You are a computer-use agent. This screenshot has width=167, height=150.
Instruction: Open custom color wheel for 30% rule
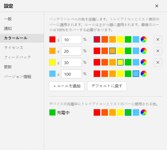click(144, 62)
